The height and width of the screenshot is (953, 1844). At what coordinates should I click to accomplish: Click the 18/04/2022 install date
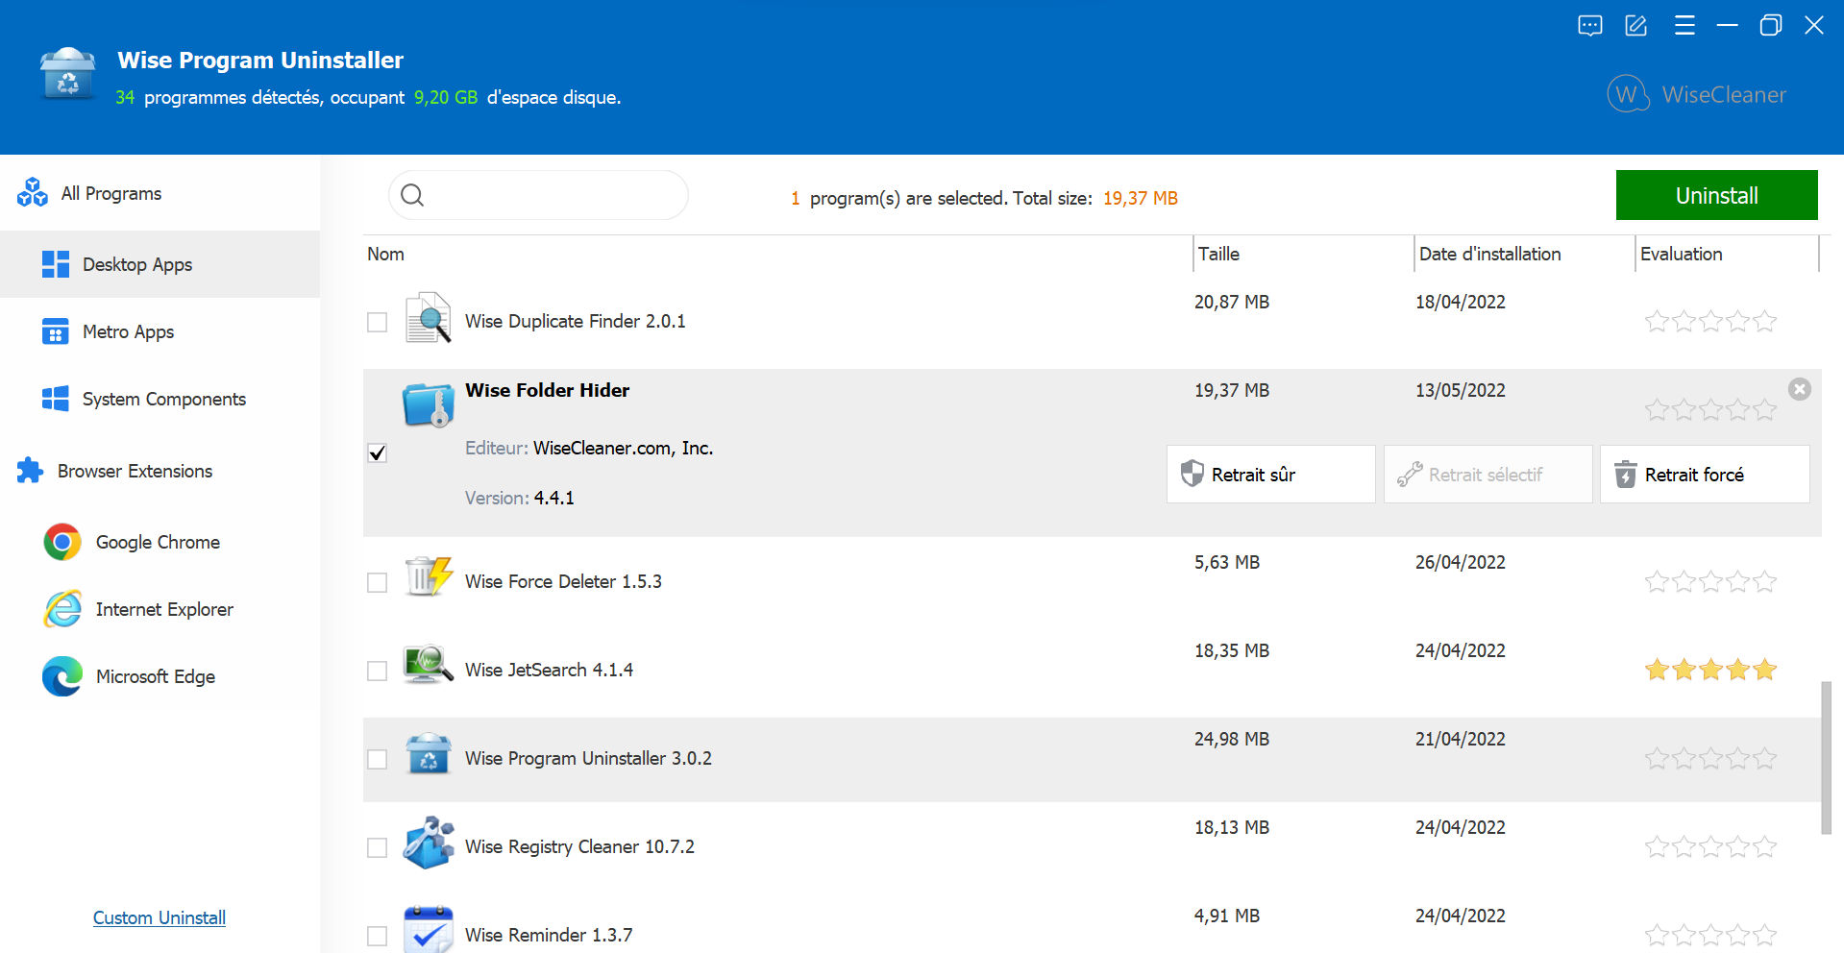[1460, 302]
